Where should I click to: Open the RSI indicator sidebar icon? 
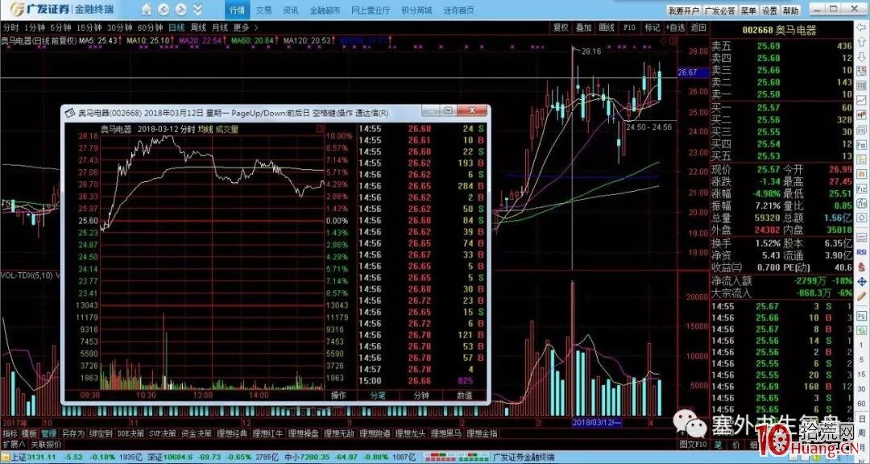click(862, 252)
